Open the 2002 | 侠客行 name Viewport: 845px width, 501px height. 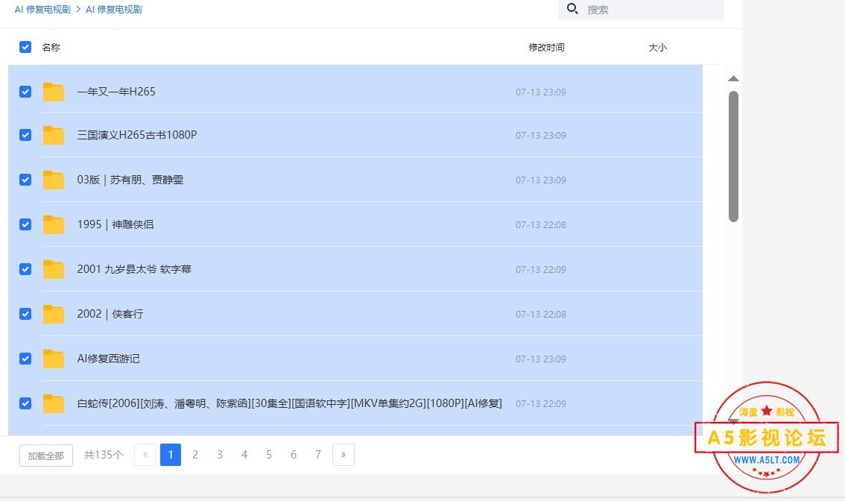click(x=110, y=314)
